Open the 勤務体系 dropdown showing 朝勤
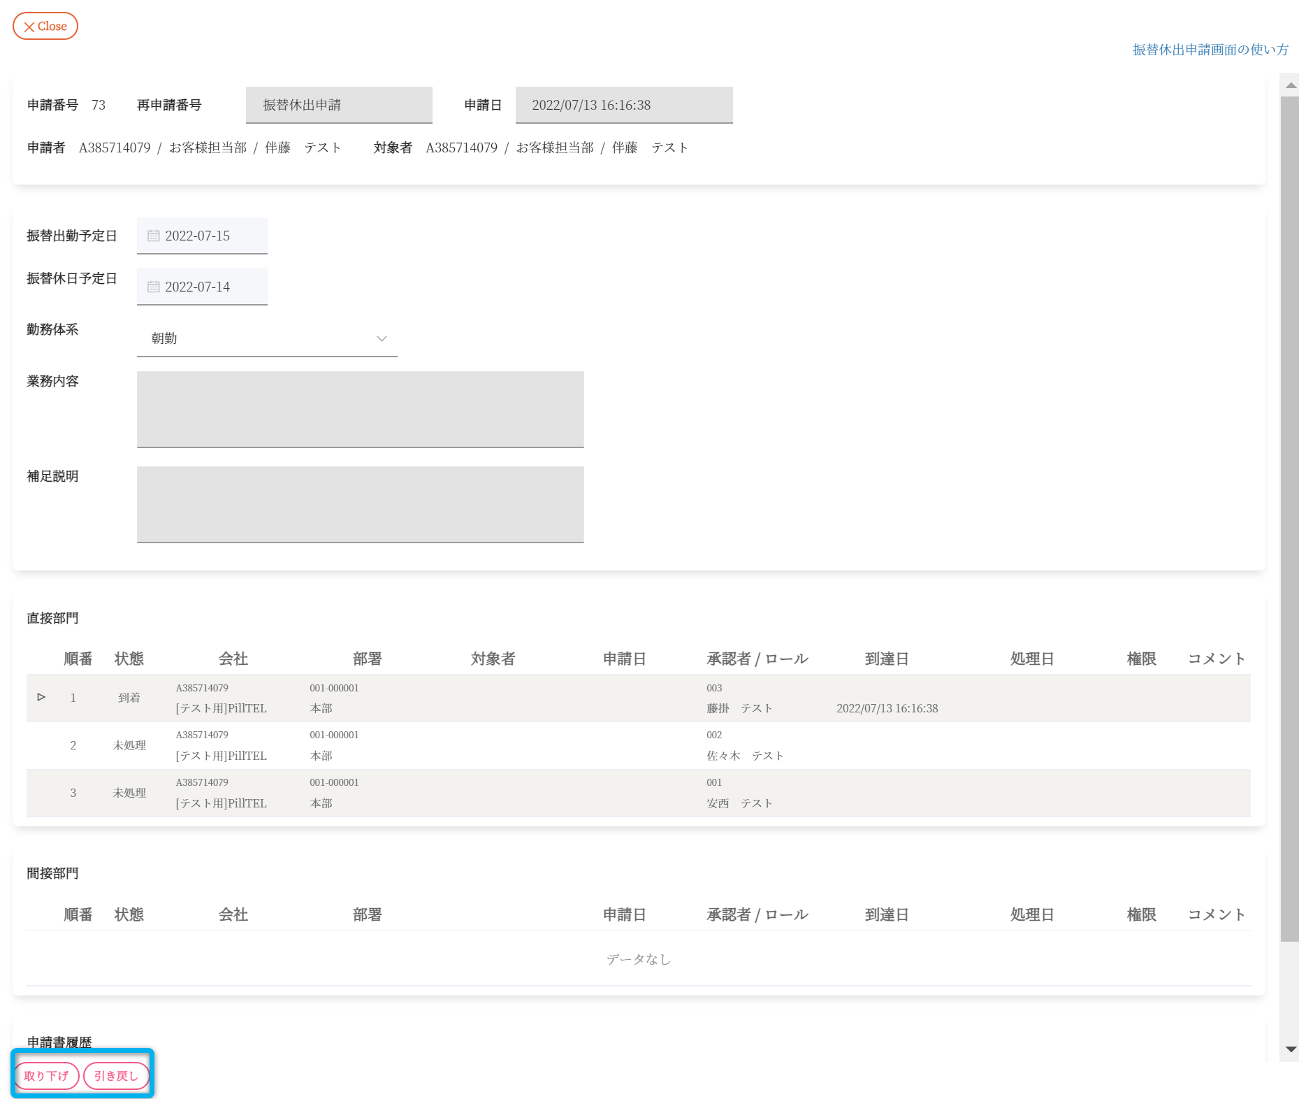Screen dimensions: 1299x1099 [x=266, y=338]
